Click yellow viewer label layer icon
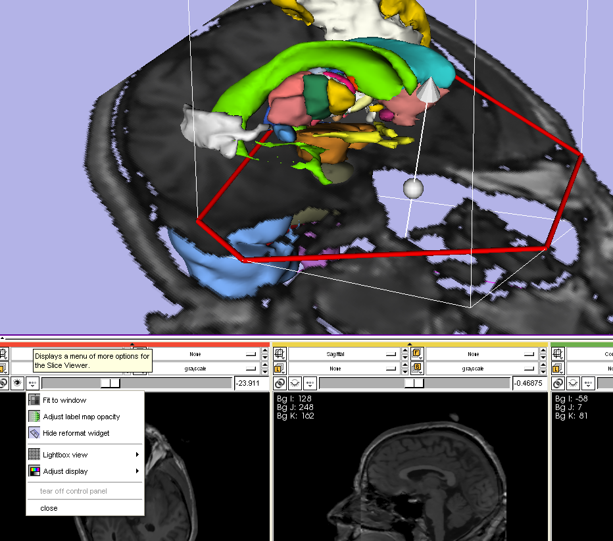The image size is (613, 541). click(280, 369)
